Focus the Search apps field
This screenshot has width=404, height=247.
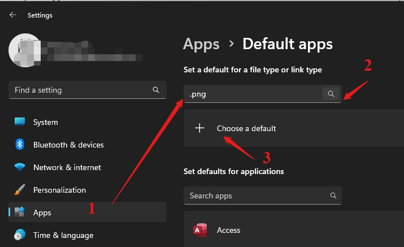click(x=263, y=196)
